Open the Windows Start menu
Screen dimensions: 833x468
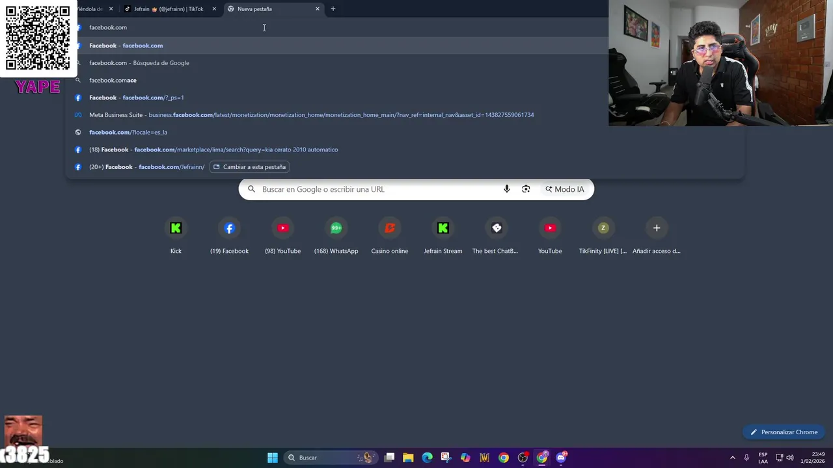273,458
